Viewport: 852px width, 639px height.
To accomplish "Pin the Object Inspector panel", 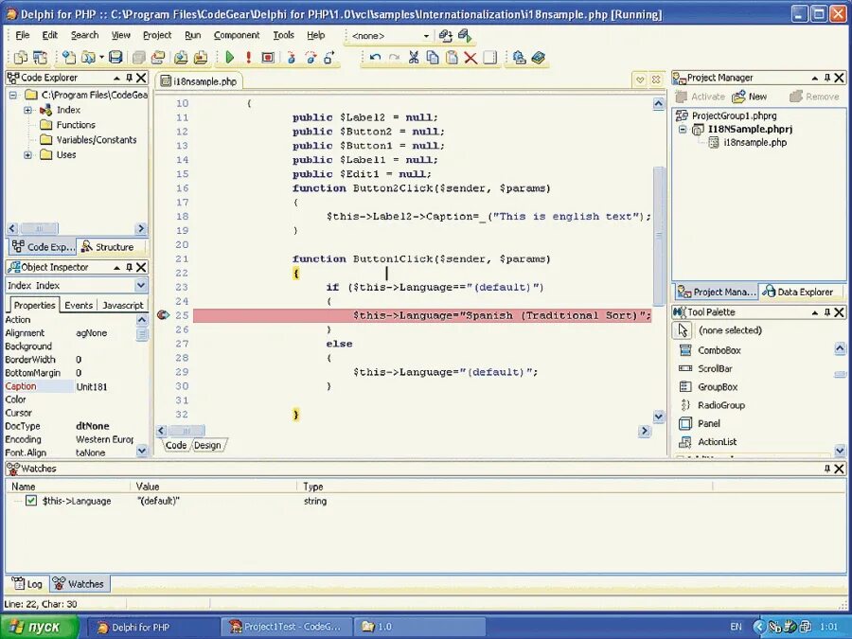I will pyautogui.click(x=130, y=267).
